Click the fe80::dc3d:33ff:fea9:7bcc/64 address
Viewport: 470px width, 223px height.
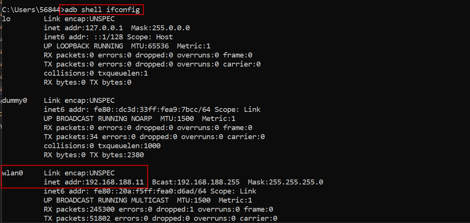point(152,110)
